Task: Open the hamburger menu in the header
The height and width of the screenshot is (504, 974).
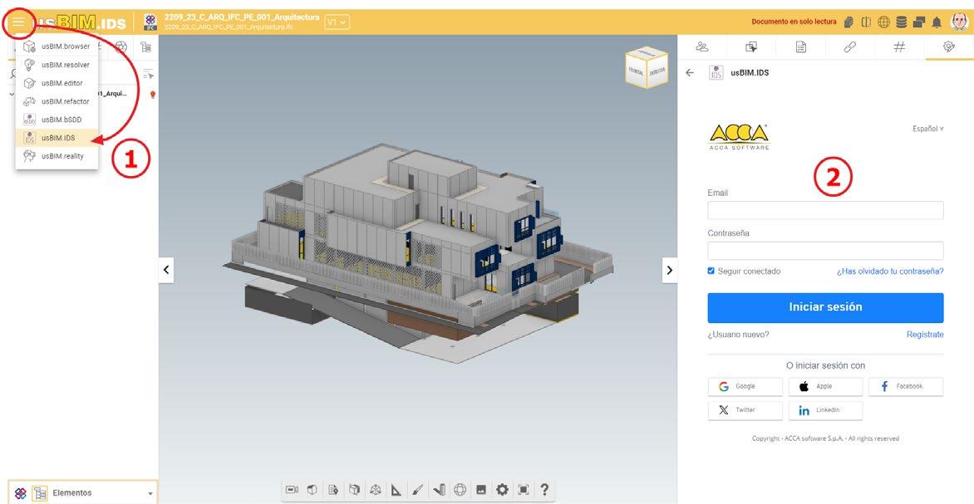Action: point(18,22)
